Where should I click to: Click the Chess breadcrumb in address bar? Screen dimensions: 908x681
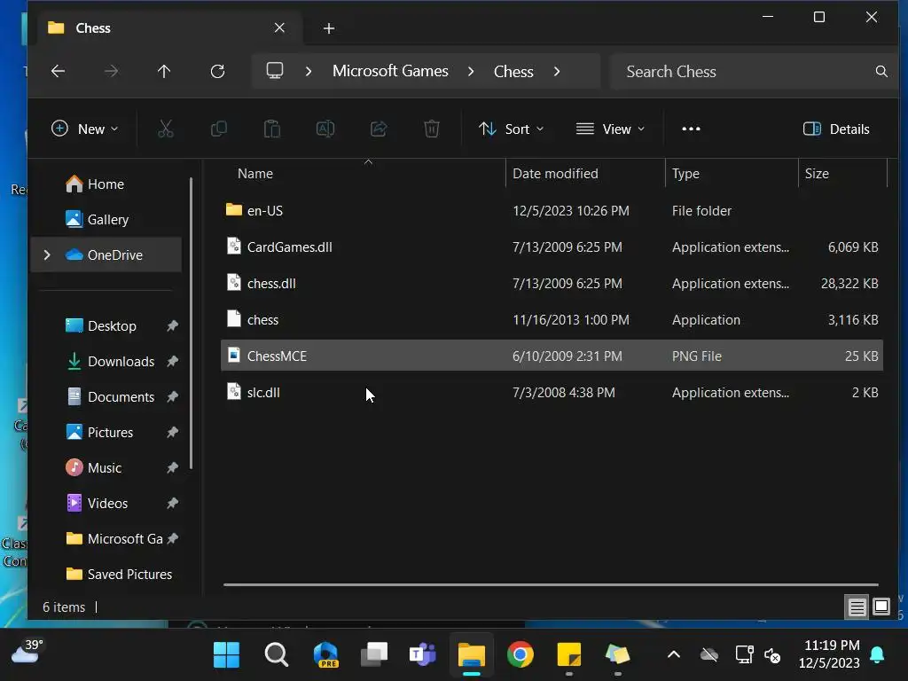pos(513,71)
